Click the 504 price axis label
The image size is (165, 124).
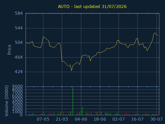click(x=19, y=43)
